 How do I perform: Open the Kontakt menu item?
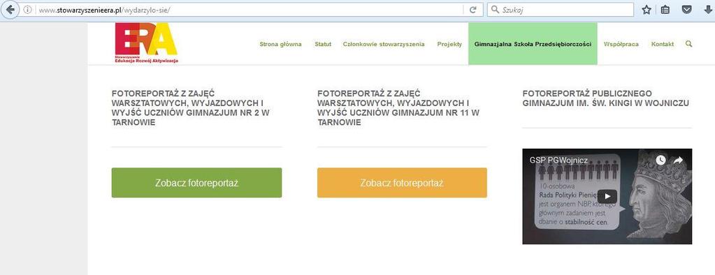tap(662, 44)
